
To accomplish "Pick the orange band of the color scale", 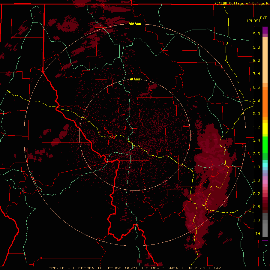I will [x=265, y=103].
